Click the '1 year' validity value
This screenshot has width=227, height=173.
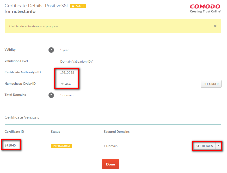(x=64, y=50)
